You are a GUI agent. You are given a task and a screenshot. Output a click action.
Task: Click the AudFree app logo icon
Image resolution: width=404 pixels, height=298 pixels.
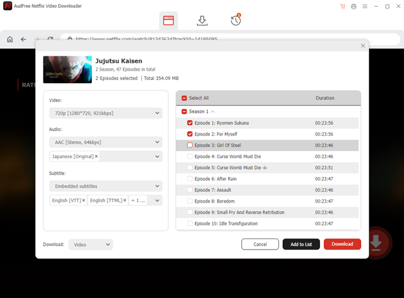pos(7,6)
